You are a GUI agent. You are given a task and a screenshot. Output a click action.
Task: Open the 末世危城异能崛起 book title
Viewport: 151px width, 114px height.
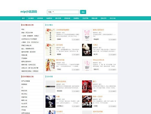click(x=63, y=30)
